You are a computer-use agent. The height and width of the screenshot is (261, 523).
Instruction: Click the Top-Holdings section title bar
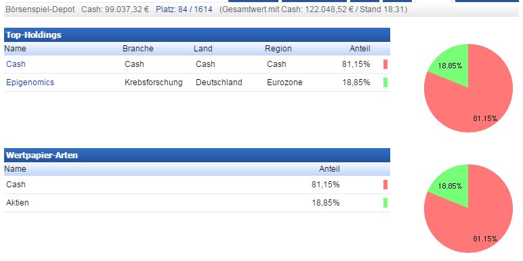[x=196, y=34]
